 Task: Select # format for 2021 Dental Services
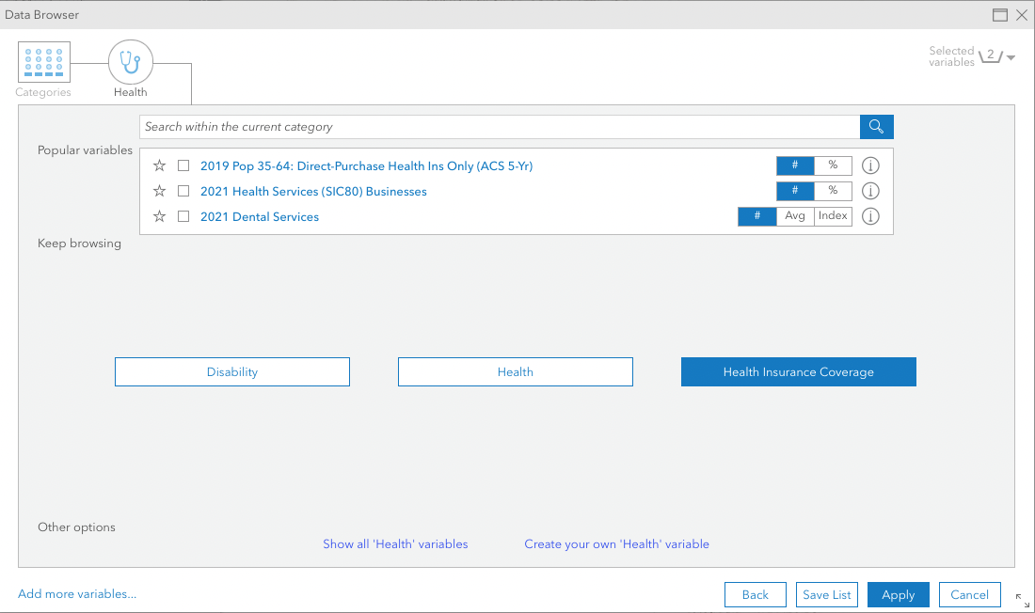click(x=757, y=216)
